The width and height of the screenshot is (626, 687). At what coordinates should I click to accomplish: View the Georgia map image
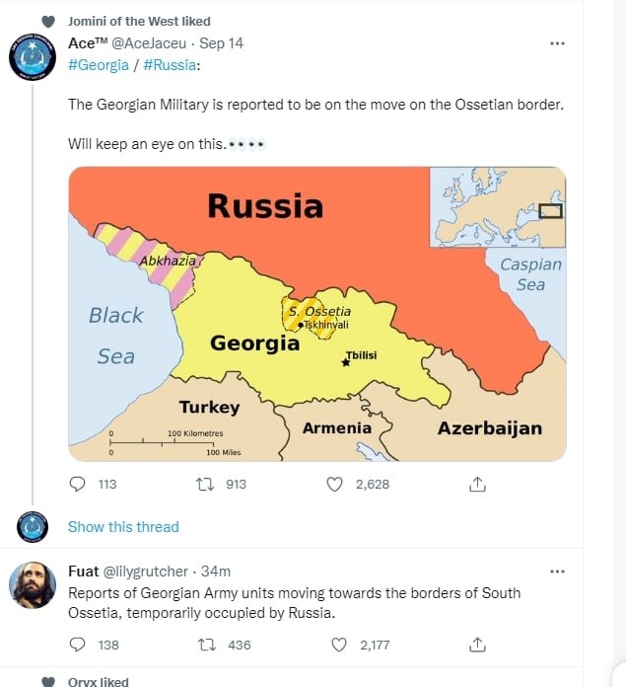pos(317,314)
